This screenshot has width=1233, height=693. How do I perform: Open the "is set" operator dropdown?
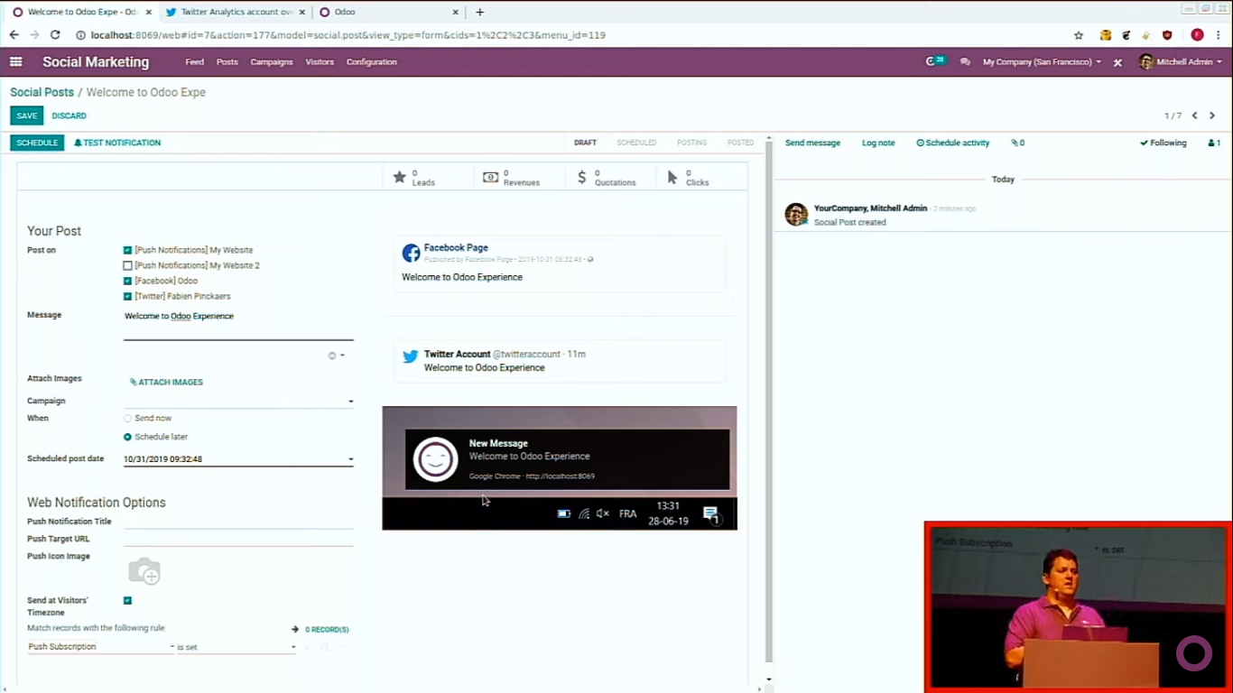click(x=236, y=647)
